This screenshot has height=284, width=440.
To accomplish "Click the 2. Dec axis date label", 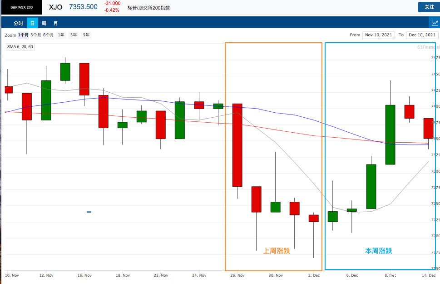I will (314, 275).
